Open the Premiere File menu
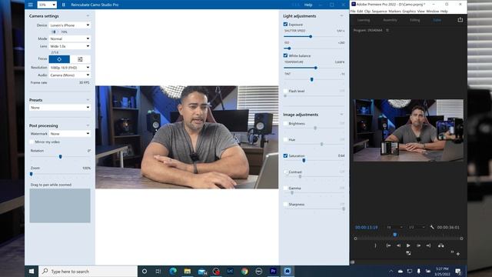The image size is (492, 277). tap(353, 12)
